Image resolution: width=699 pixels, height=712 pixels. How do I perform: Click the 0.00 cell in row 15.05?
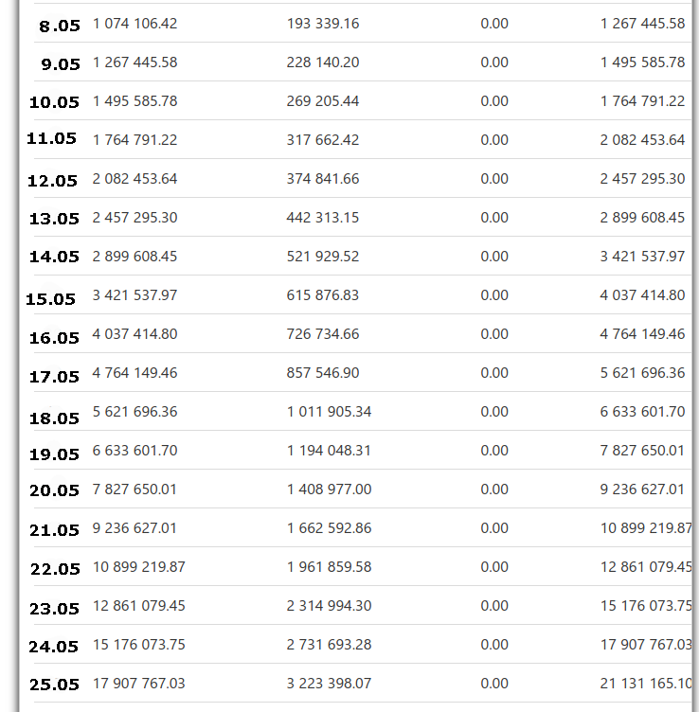(494, 295)
